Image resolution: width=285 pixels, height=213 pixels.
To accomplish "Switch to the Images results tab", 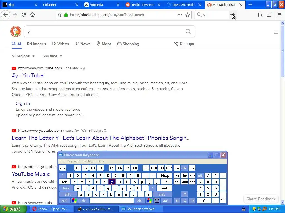I will pos(36,44).
